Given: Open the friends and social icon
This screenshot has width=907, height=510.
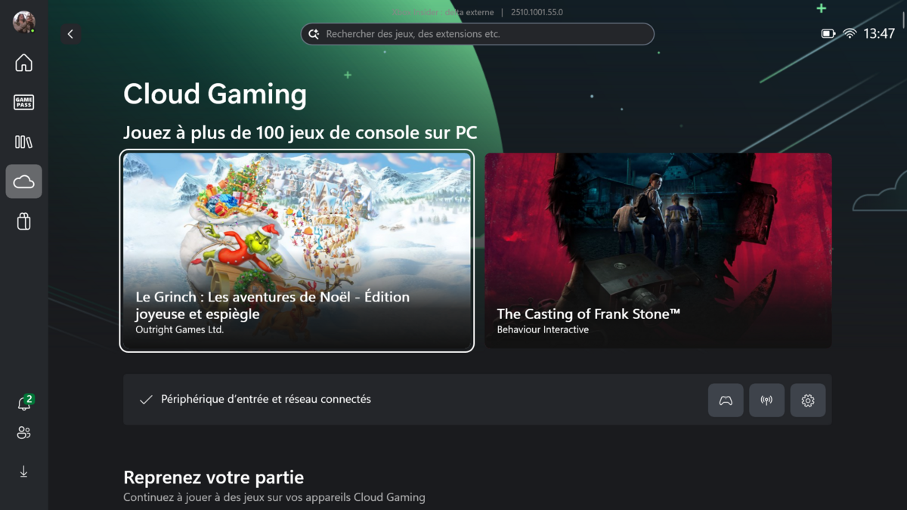Looking at the screenshot, I should (x=23, y=433).
